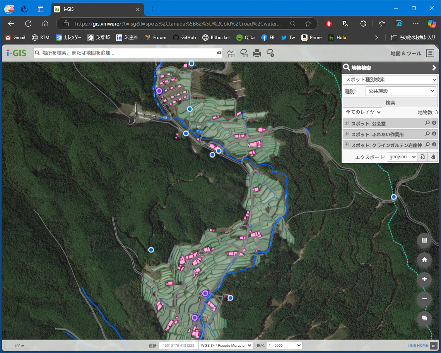The image size is (441, 353).
Task: Open the 全てのレイヤ layer filter dropdown
Action: click(x=362, y=112)
